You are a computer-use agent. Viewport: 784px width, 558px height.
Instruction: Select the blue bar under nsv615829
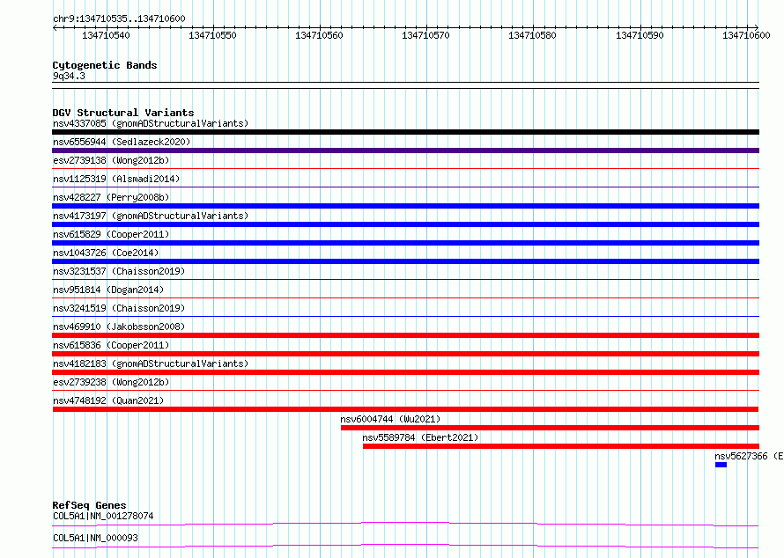(405, 243)
